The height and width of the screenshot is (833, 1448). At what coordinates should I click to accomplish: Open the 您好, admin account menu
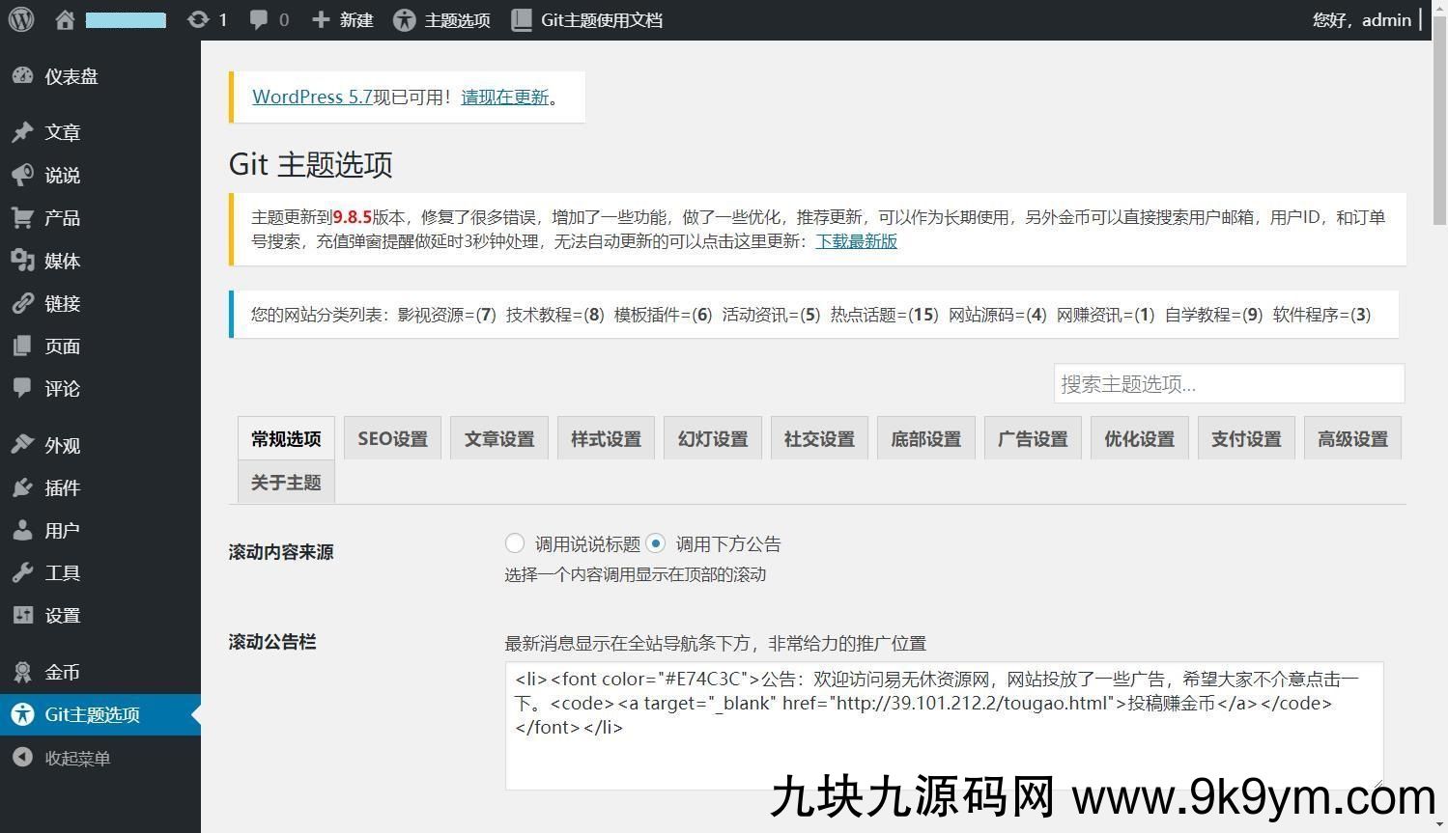point(1362,19)
